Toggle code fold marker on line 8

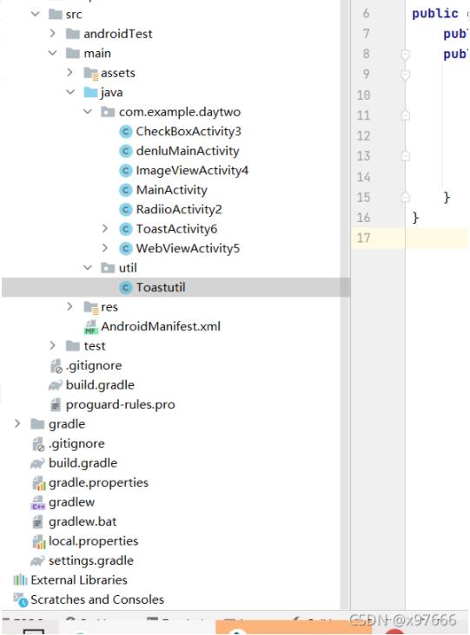(405, 55)
